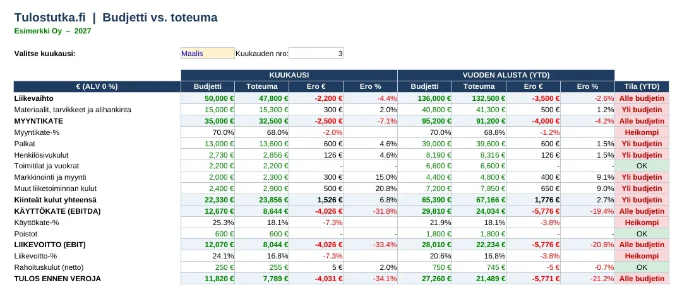Click Liikevoitto-% YTD budget 20.6%
The image size is (682, 290).
pos(424,256)
